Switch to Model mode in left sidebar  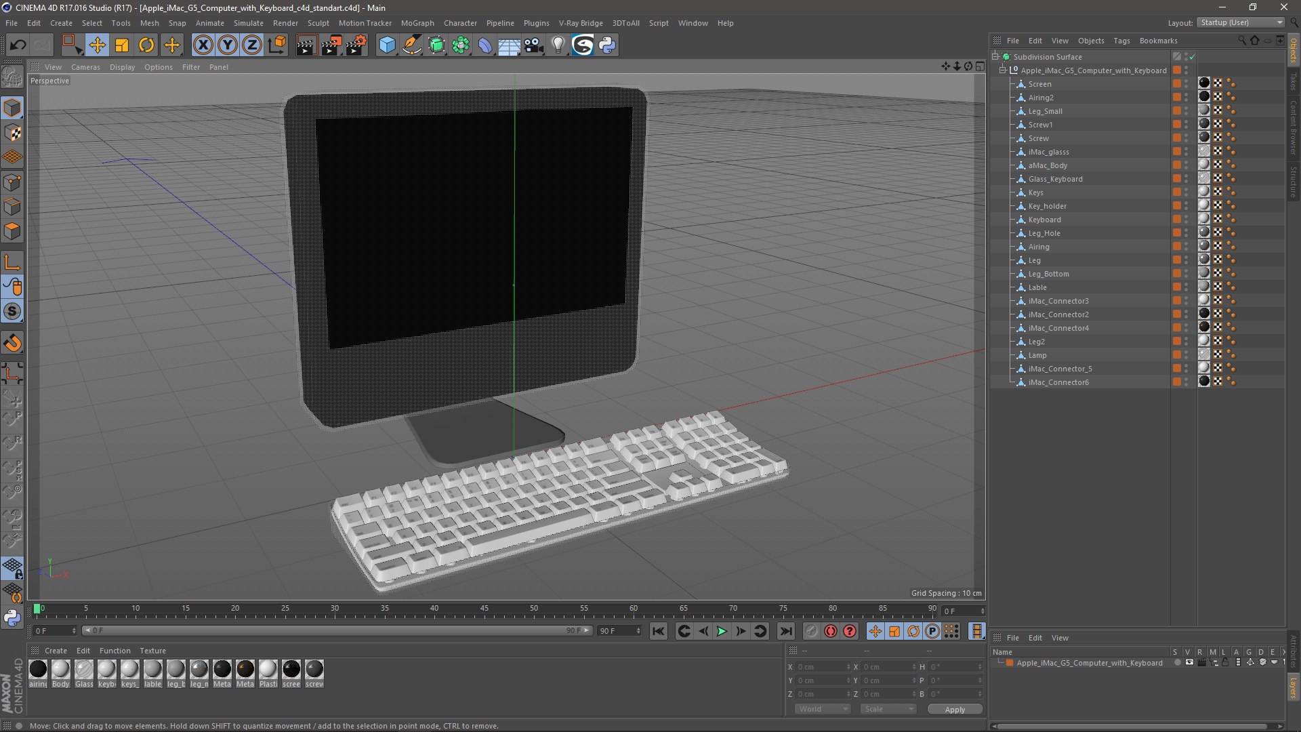coord(12,108)
